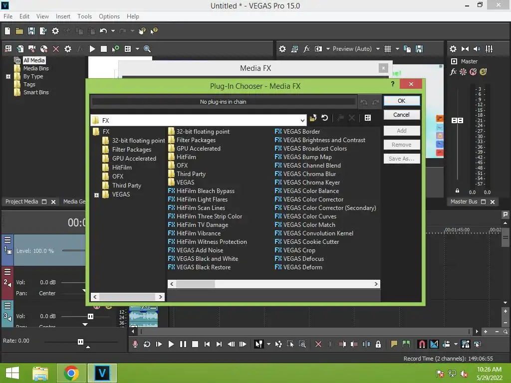
Task: Switch to Project Media tab
Action: [x=21, y=201]
